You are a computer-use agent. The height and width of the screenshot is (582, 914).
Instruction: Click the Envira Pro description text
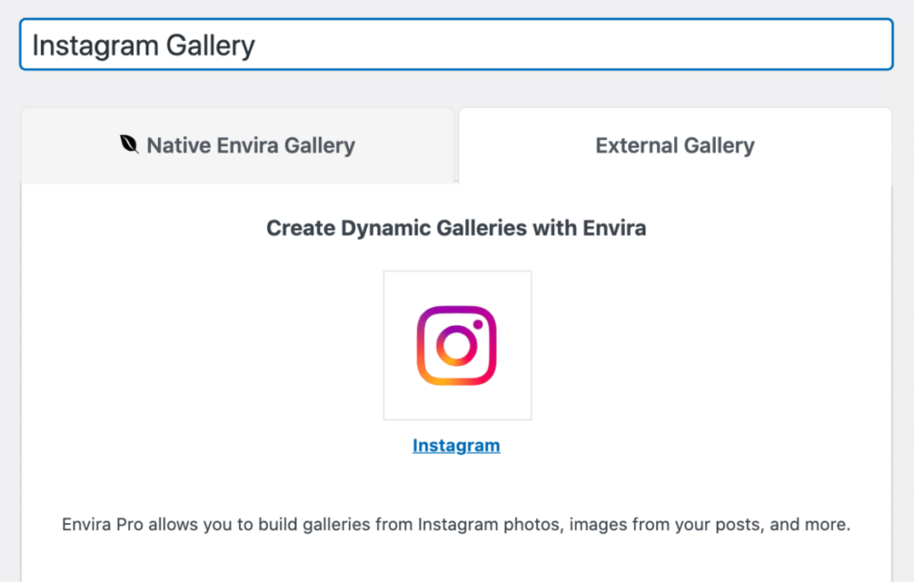coord(457,524)
